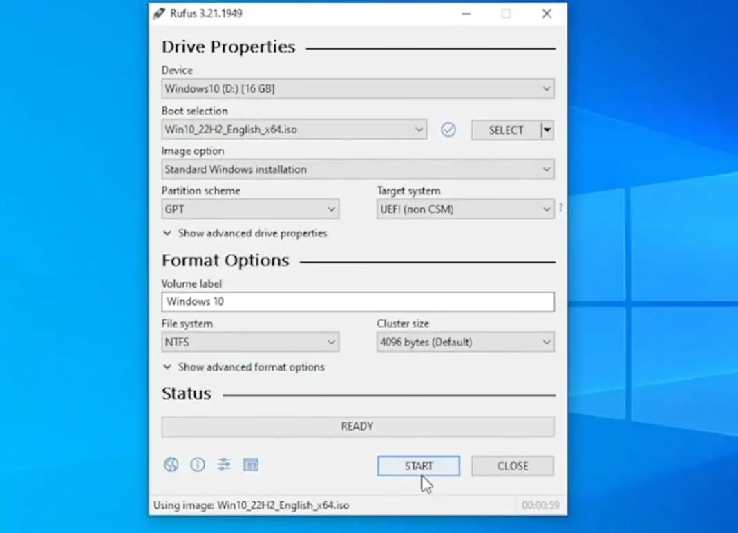Click the question mark next to Target system

coord(560,207)
